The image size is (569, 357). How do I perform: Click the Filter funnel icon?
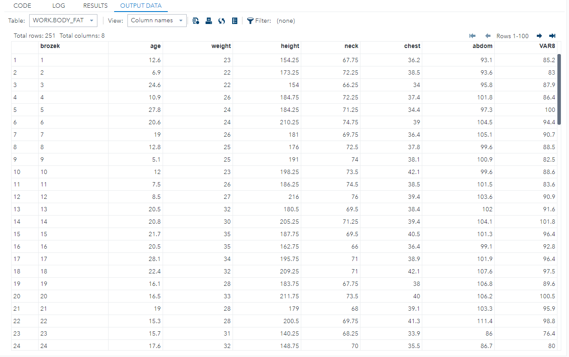pyautogui.click(x=249, y=20)
